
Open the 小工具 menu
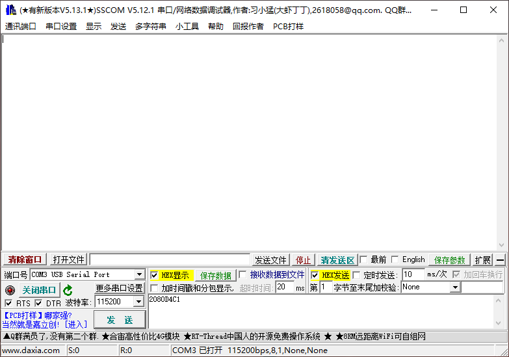187,27
